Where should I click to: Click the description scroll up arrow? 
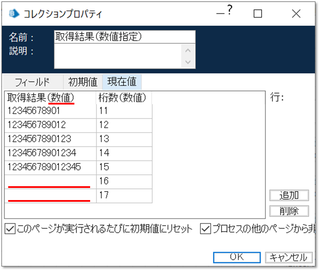pos(188,50)
